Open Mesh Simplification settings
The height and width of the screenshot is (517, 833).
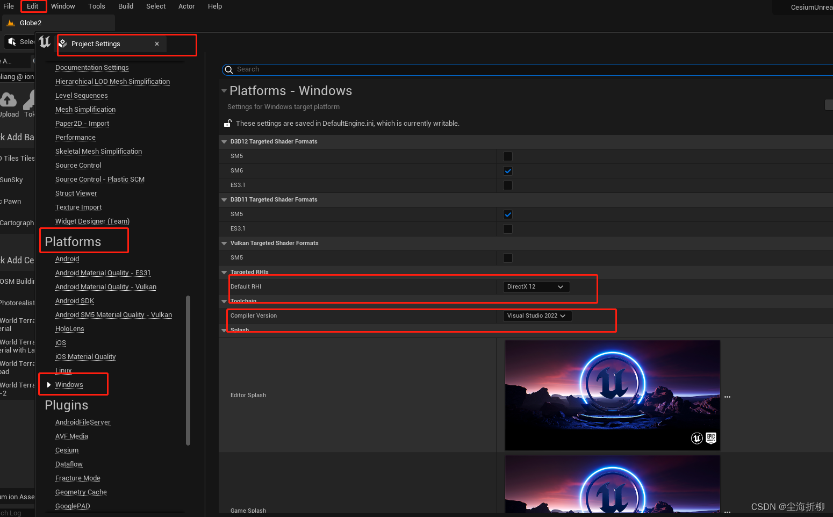coord(85,110)
